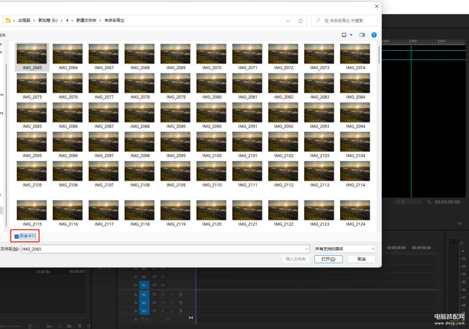469x329 pixels.
Task: Click the change view layout icon
Action: 344,35
